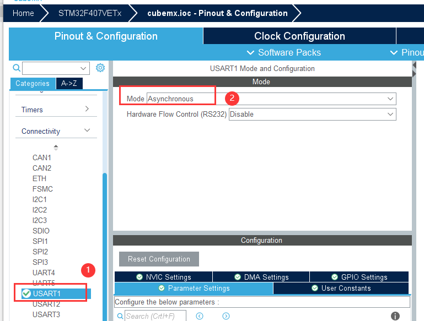Click the Reset Configuration button
Screen dimensions: 424x321
point(159,259)
